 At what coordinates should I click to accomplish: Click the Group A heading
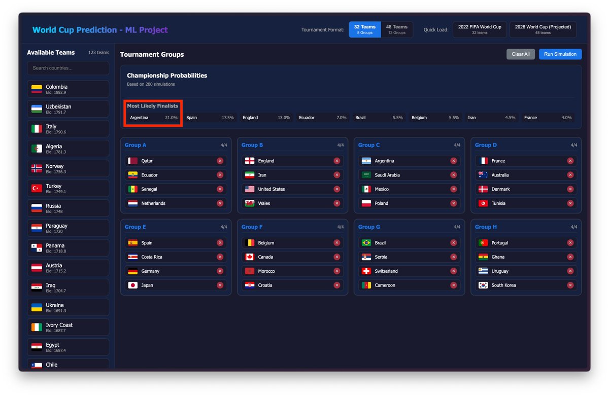(x=136, y=145)
